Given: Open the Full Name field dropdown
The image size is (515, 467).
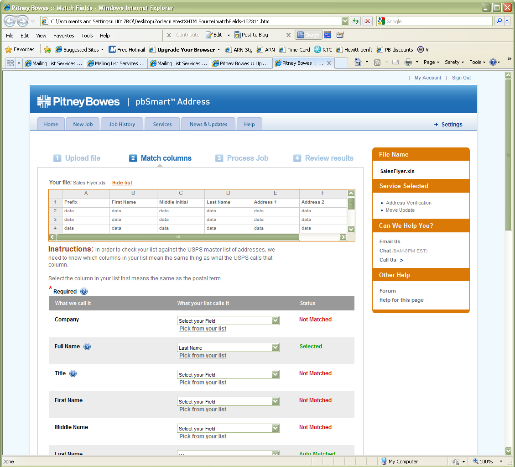Looking at the screenshot, I should [275, 348].
